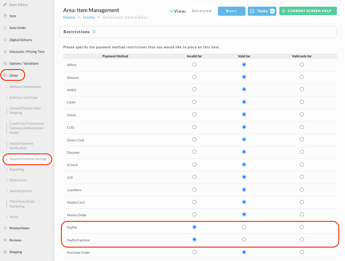Click the Tasks checkbox icon
The height and width of the screenshot is (261, 345).
(252, 11)
